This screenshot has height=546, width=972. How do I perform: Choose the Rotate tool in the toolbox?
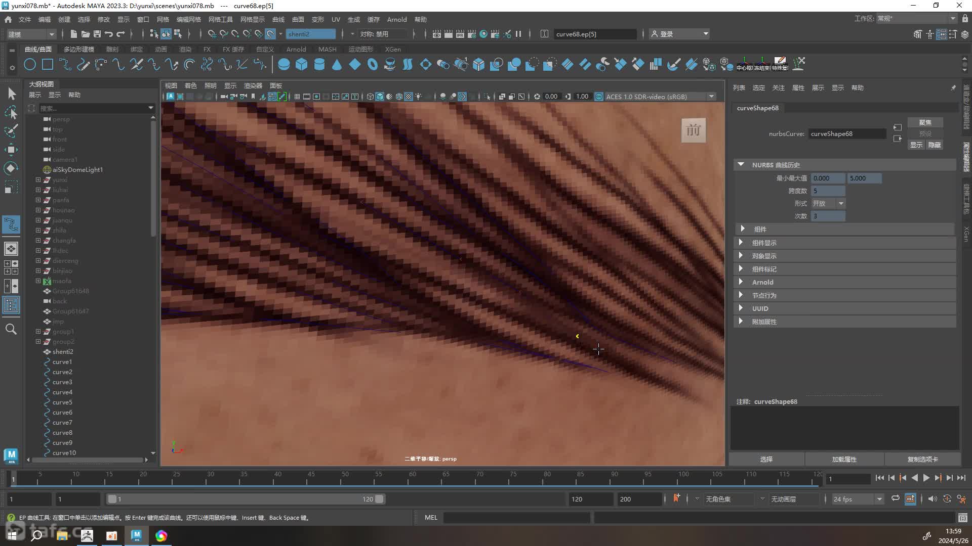11,168
